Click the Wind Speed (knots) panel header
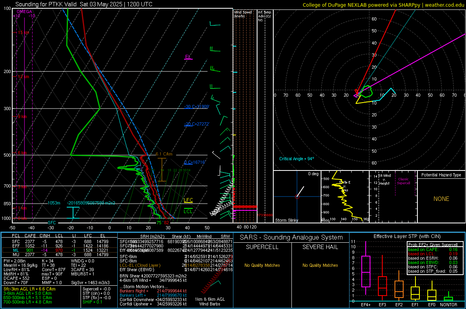Viewport: 466px width, 309px height. pyautogui.click(x=243, y=14)
